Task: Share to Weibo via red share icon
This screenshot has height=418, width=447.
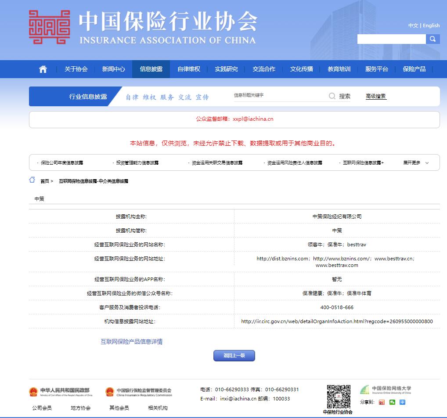Action: pos(382,402)
